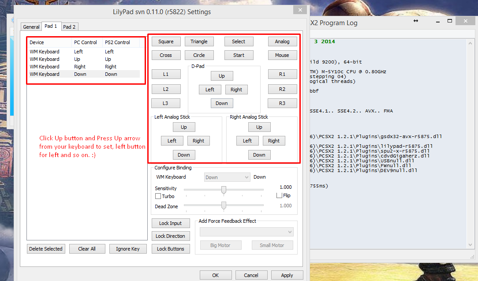Click the Big Motor button
This screenshot has height=281, width=478.
(x=221, y=245)
